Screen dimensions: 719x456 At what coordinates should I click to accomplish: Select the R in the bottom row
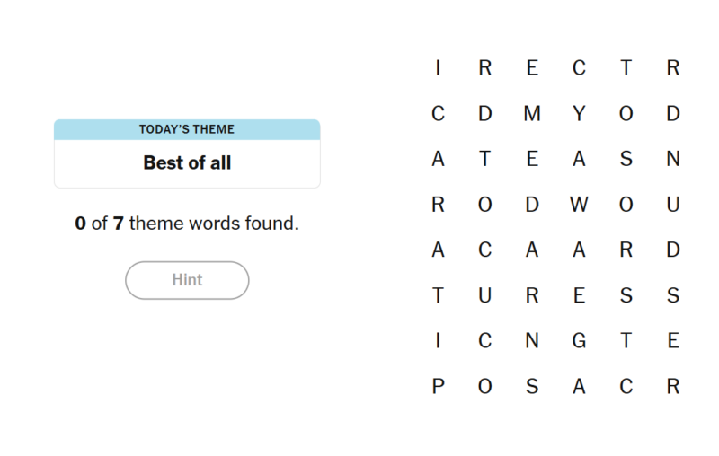pos(673,387)
